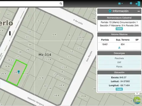Click the help question mark icon
This screenshot has height=106, width=142.
(131, 3)
